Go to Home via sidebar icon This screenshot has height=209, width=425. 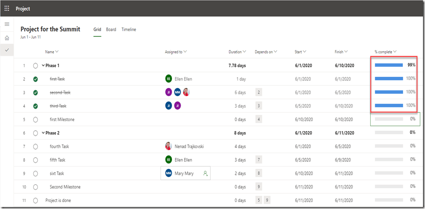click(x=7, y=38)
